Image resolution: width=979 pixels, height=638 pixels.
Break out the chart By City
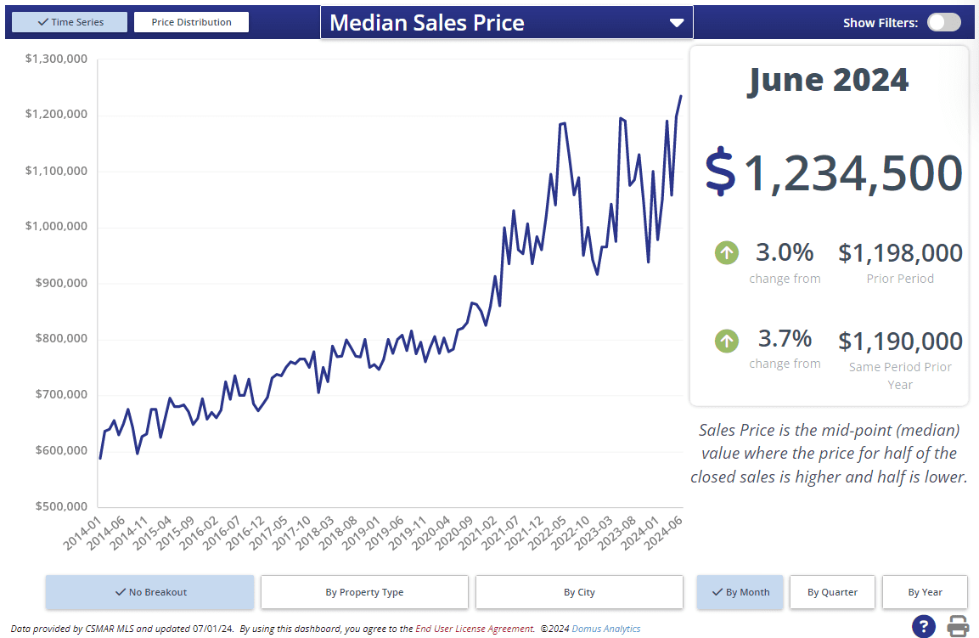point(579,592)
